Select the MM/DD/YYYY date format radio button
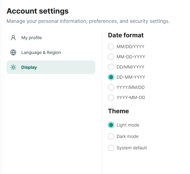 click(111, 47)
